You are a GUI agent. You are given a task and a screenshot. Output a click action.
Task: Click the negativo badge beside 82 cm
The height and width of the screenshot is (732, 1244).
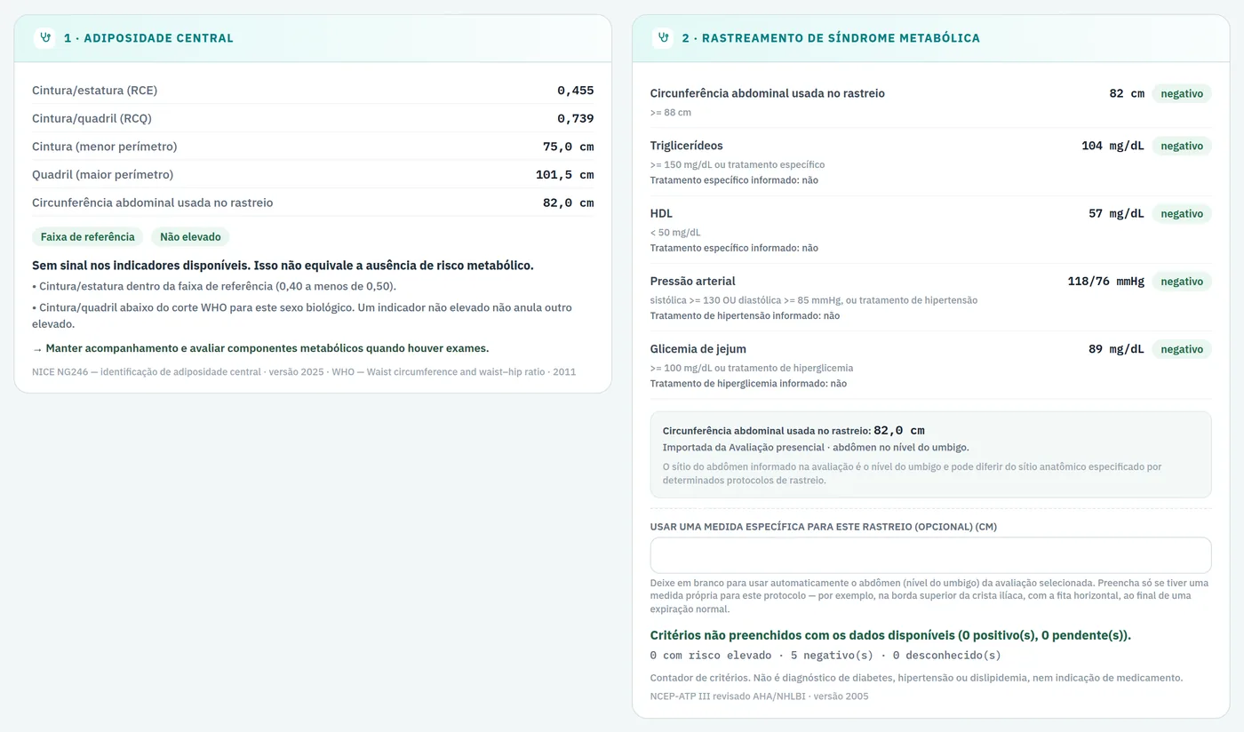tap(1182, 93)
